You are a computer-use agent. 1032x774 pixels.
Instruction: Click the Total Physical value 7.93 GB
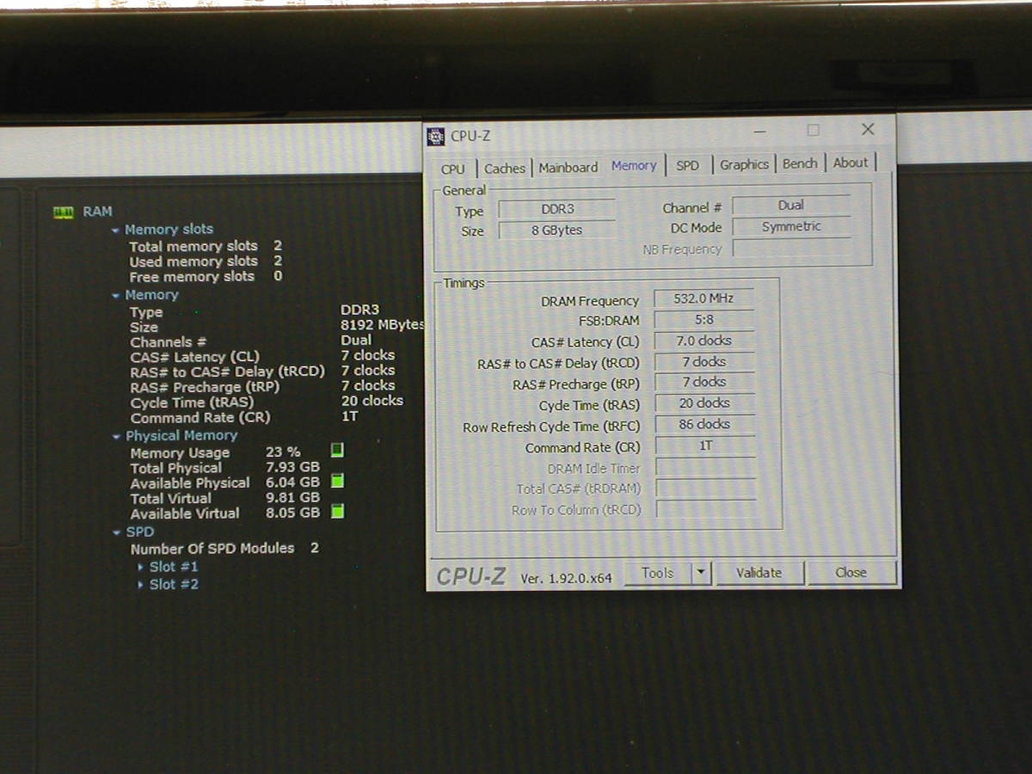[292, 467]
